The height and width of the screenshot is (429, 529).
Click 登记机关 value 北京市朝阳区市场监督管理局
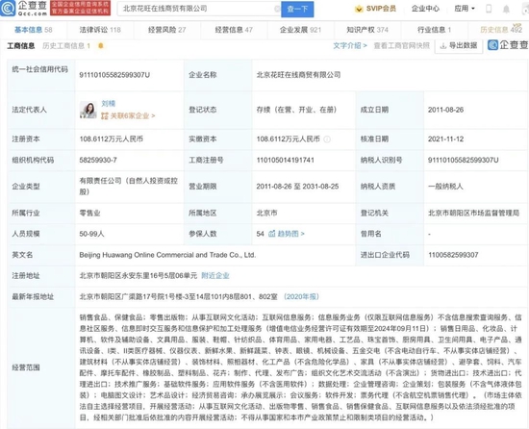(x=473, y=213)
